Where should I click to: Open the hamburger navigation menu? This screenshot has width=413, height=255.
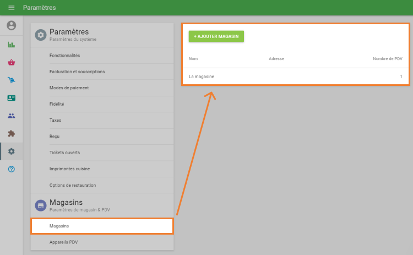pyautogui.click(x=11, y=8)
